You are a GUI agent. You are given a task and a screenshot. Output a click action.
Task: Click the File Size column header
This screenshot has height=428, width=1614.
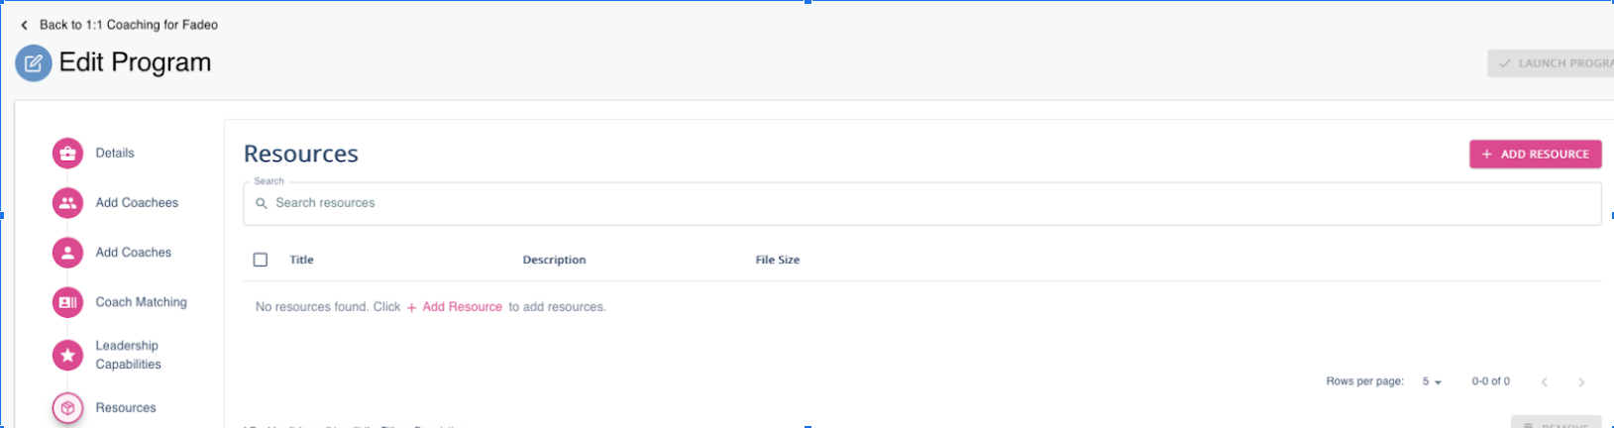[777, 260]
